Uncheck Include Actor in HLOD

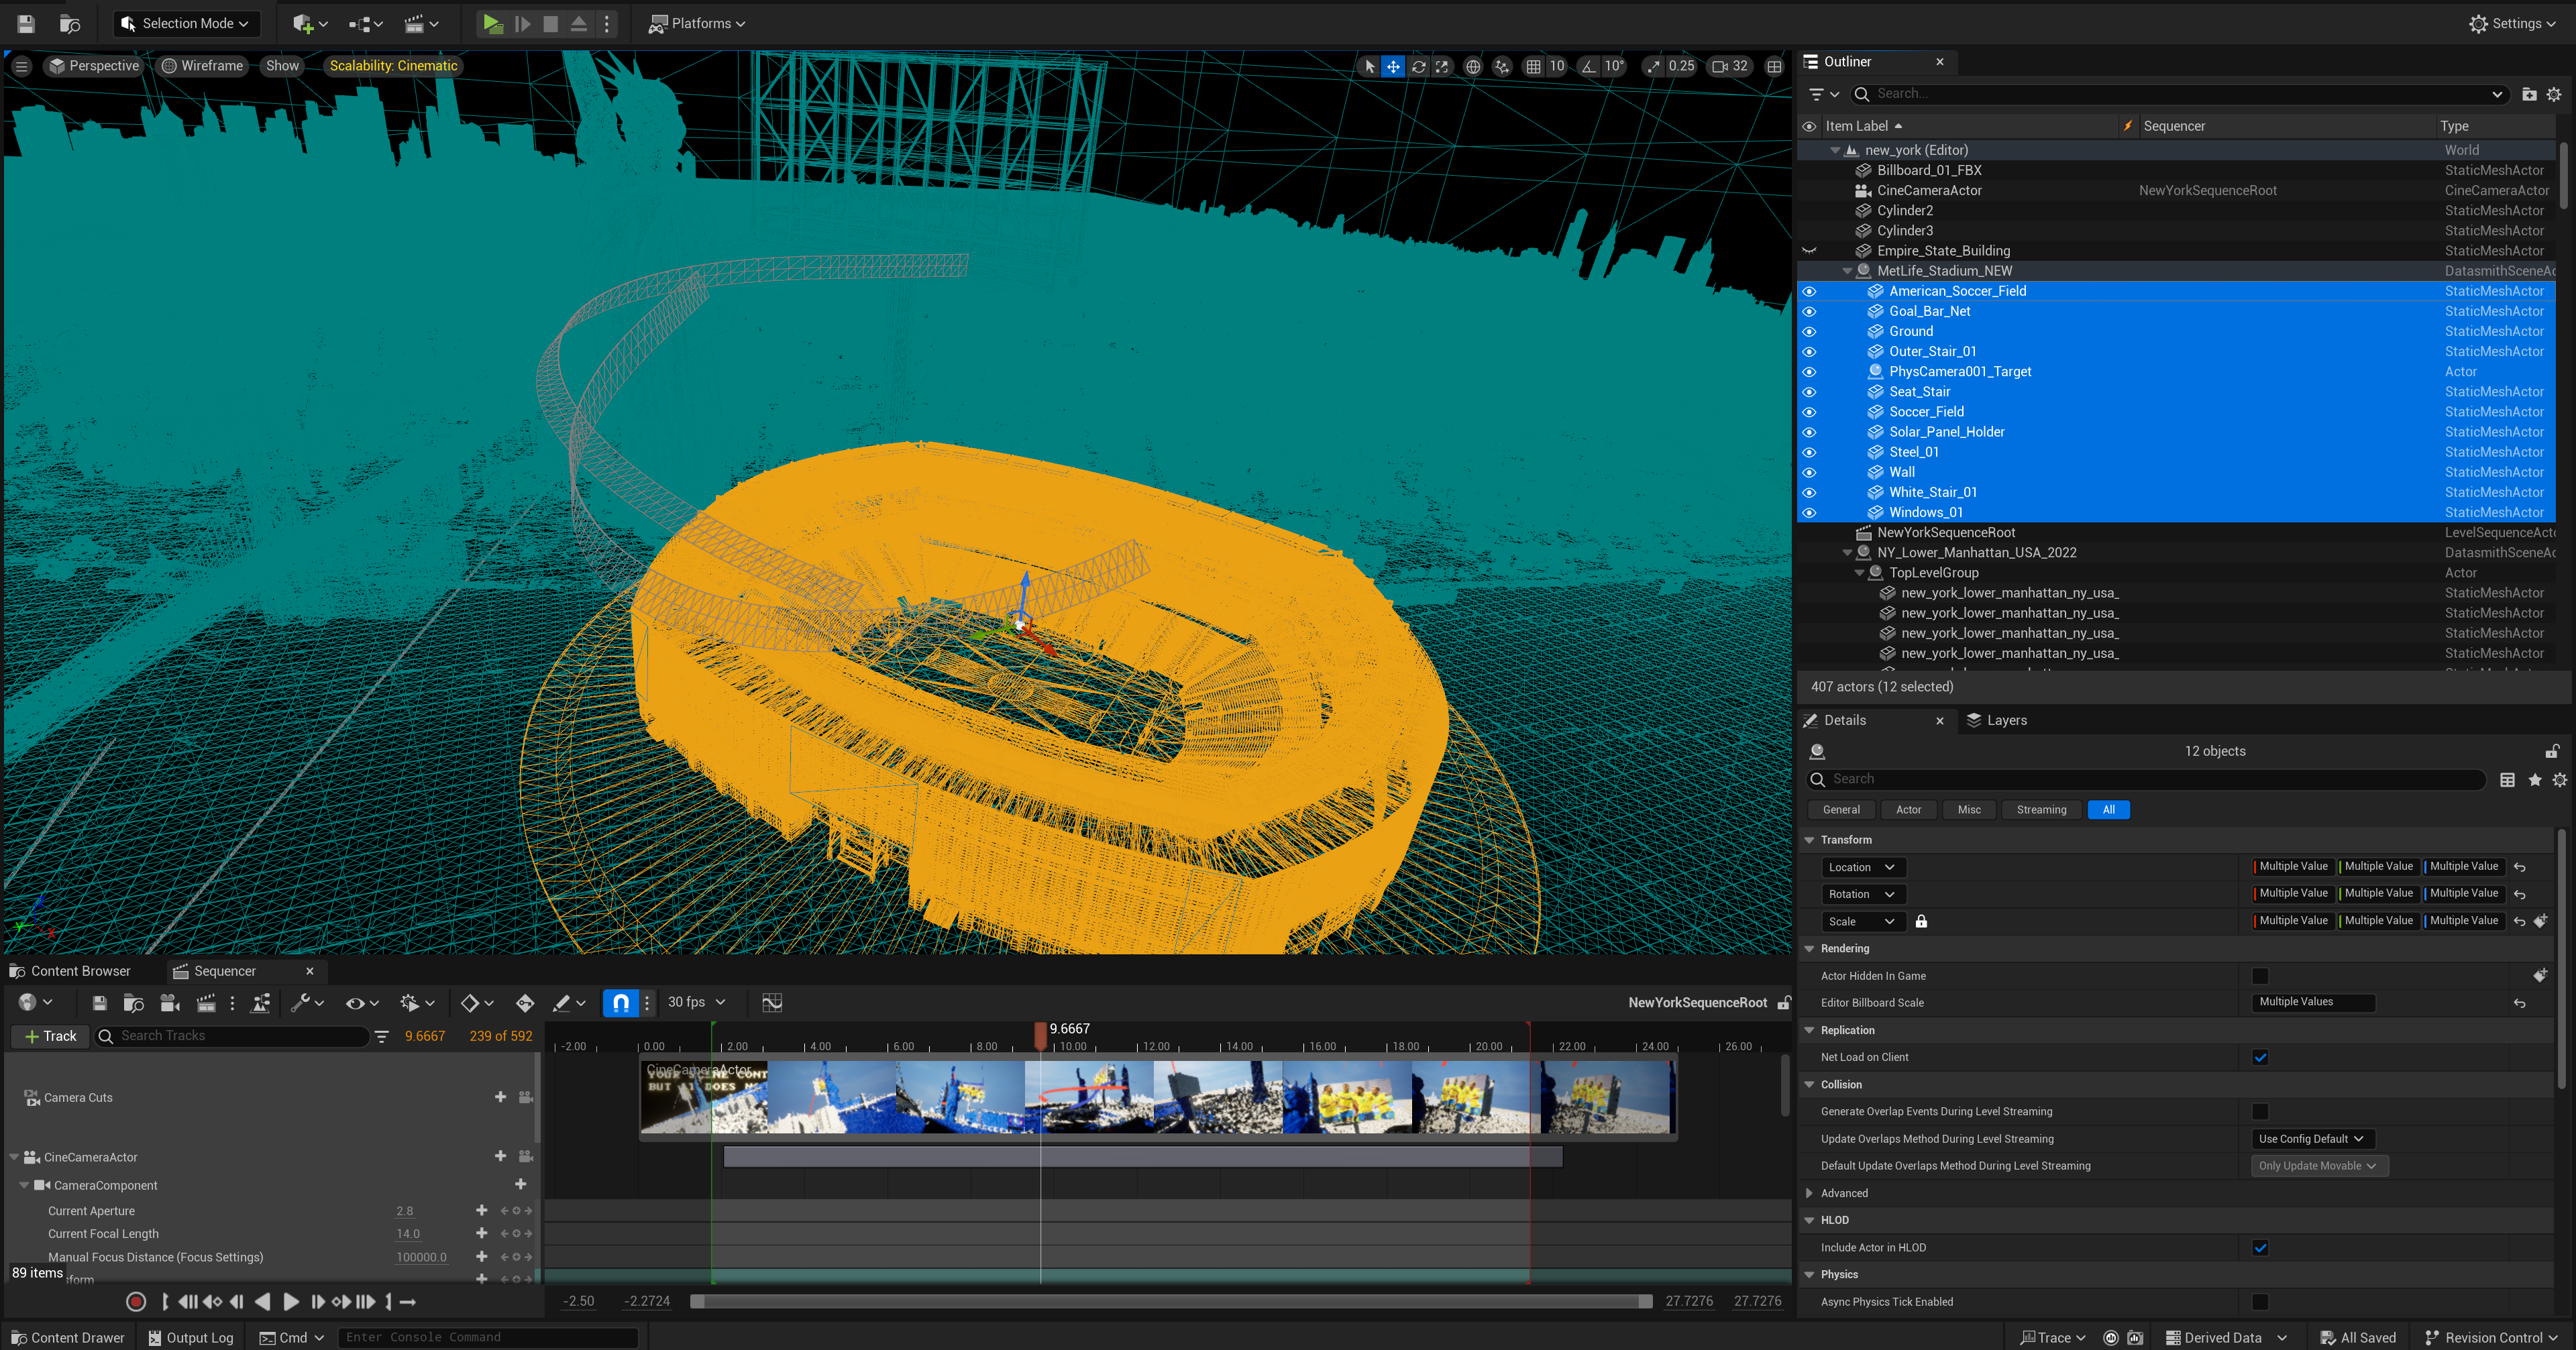pos(2259,1247)
